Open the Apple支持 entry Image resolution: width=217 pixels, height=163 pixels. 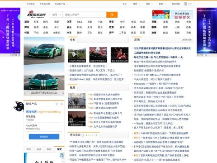[x=31, y=125]
